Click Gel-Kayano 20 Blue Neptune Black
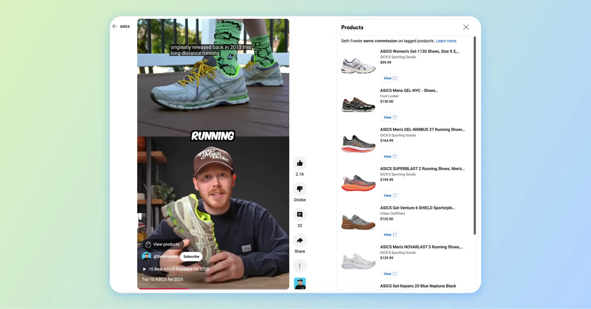 418,286
